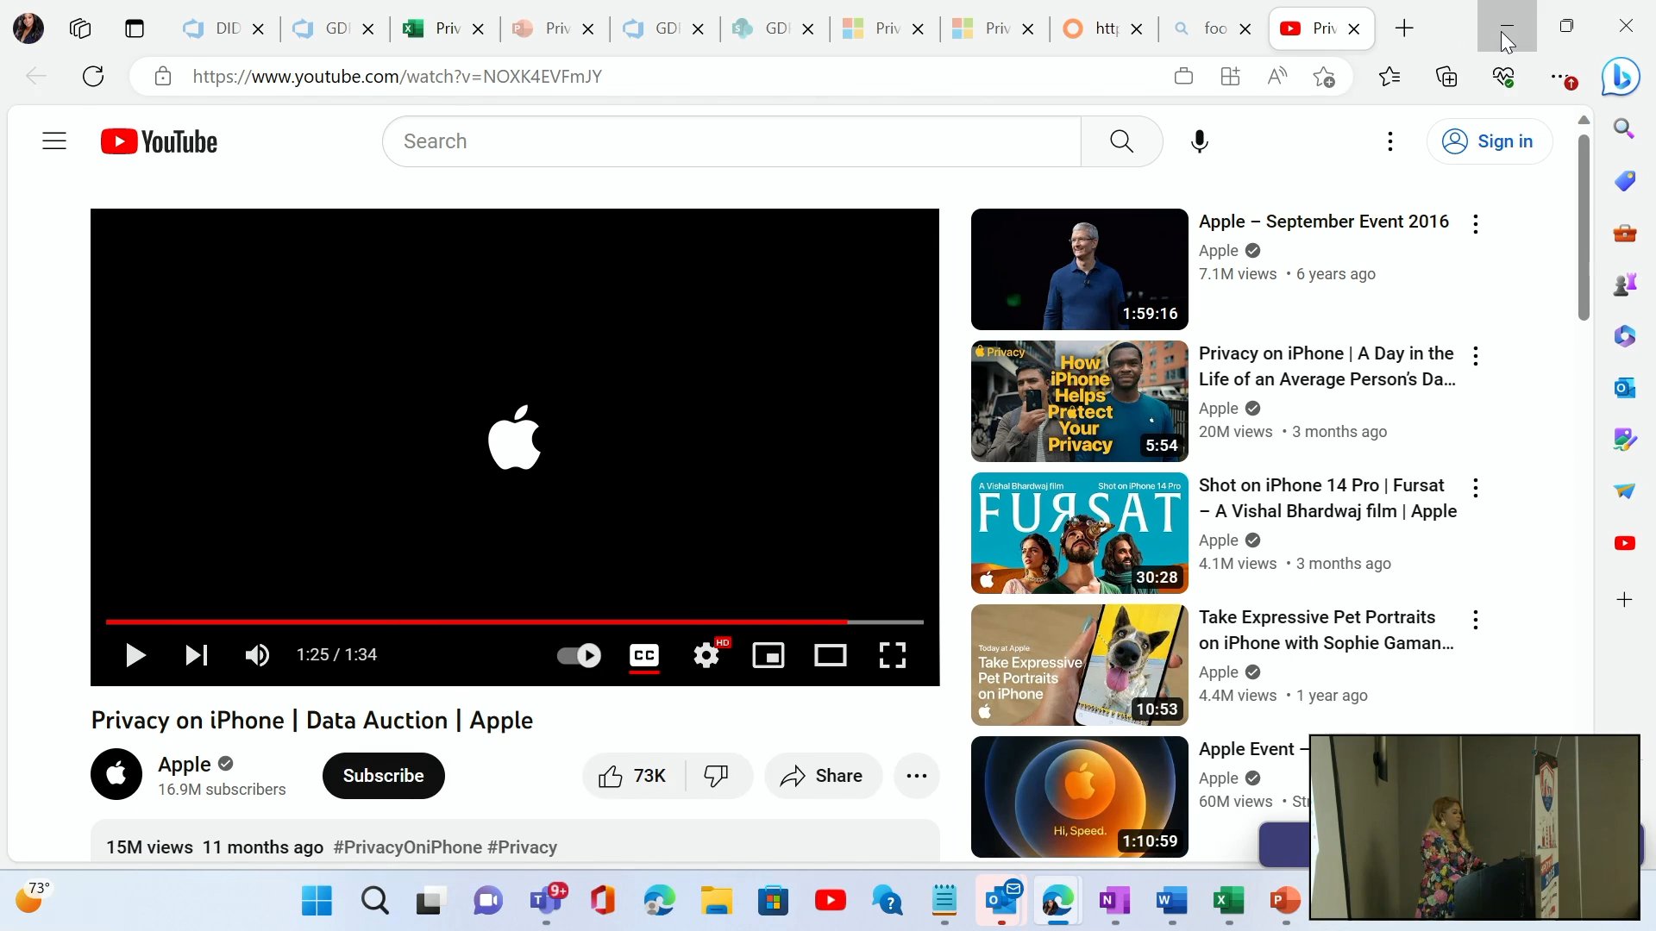Enable miniplayer mode
1656x931 pixels.
768,655
